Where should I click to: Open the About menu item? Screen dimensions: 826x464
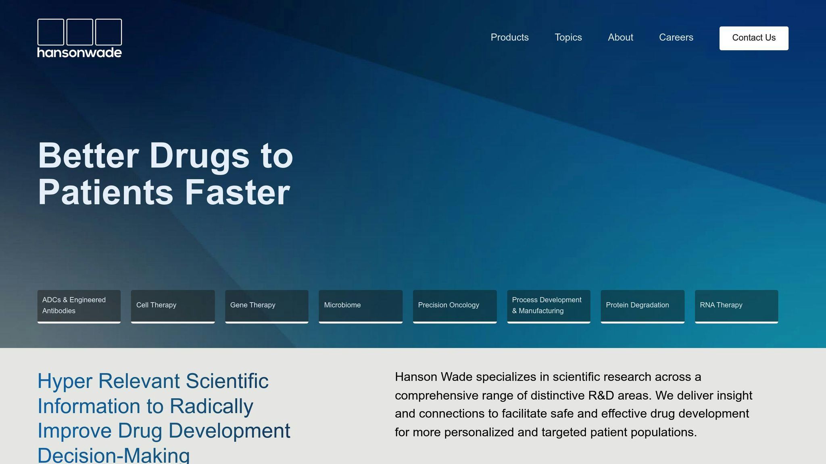[x=620, y=37]
